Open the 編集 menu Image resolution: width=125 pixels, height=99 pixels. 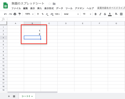point(26,8)
